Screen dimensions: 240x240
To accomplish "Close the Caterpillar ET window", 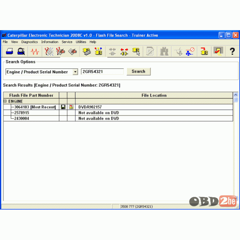I will 236,35.
